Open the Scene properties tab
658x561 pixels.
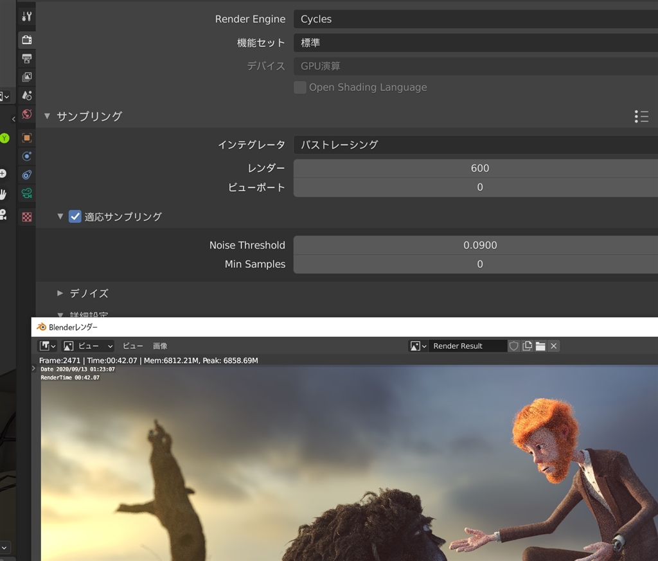click(x=27, y=96)
